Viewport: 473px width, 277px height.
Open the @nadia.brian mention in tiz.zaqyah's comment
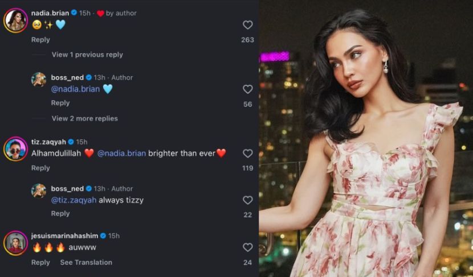pyautogui.click(x=121, y=153)
